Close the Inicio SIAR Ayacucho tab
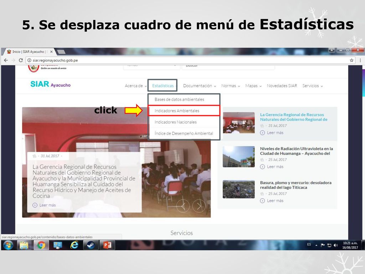This screenshot has height=274, width=365. tap(51, 51)
